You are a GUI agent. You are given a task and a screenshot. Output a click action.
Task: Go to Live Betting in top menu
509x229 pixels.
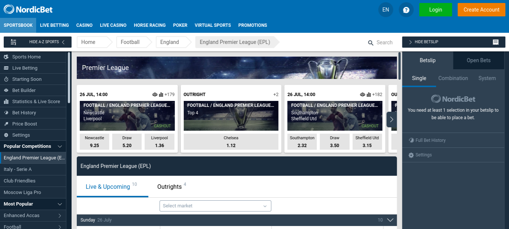click(54, 25)
